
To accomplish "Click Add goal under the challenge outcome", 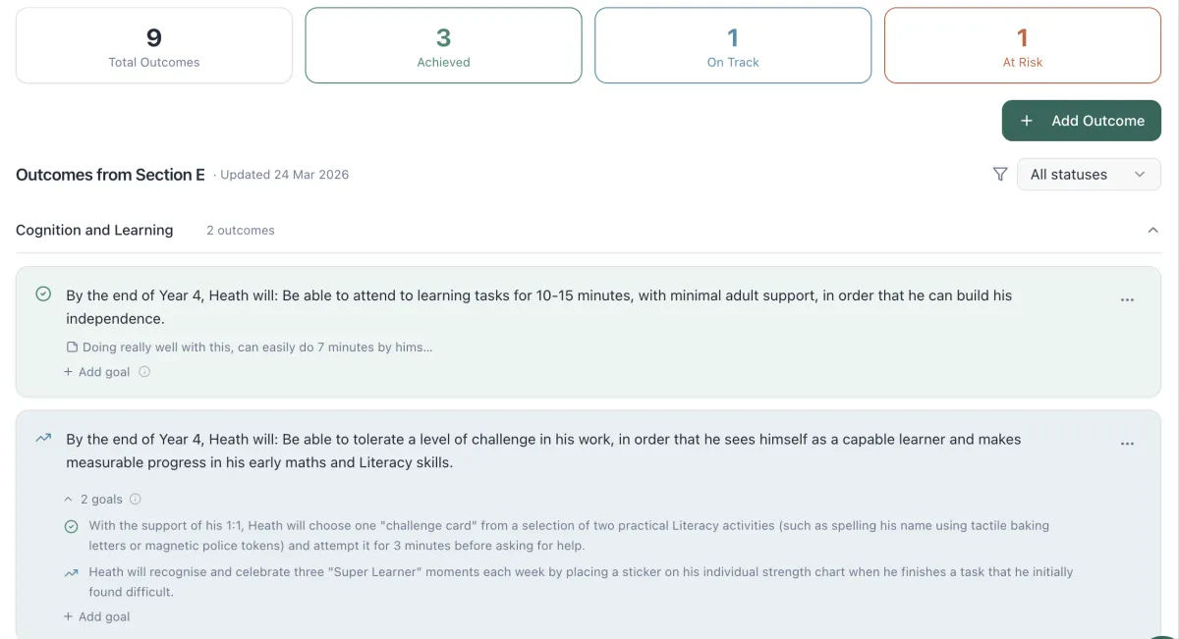I will pyautogui.click(x=97, y=616).
